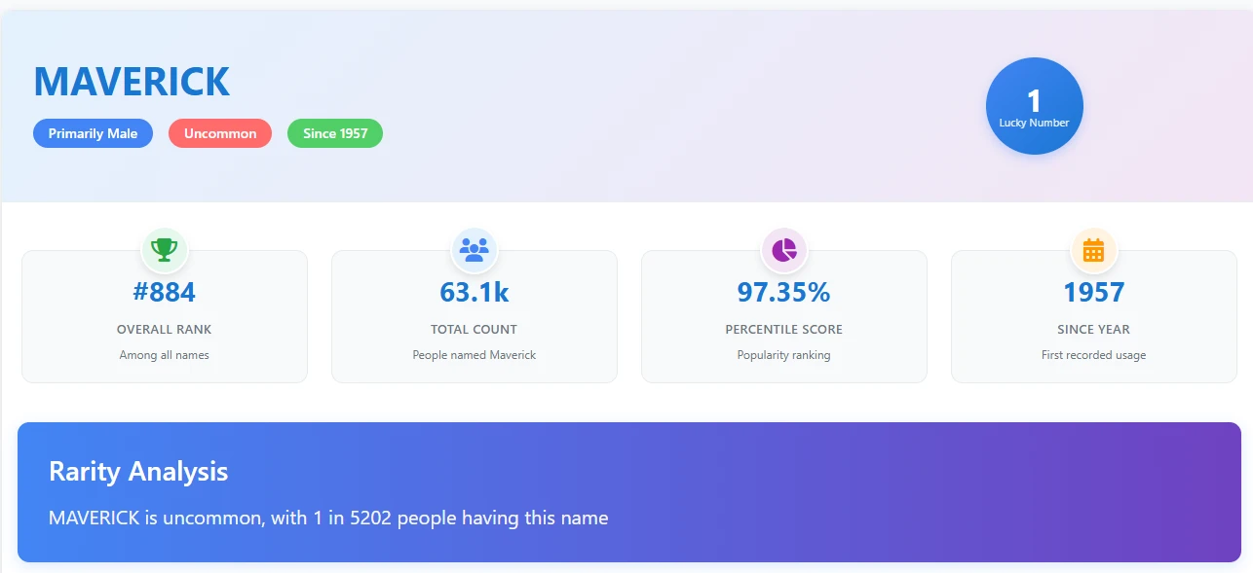Select the Rarity Analysis heading
The image size is (1253, 573).
point(138,472)
